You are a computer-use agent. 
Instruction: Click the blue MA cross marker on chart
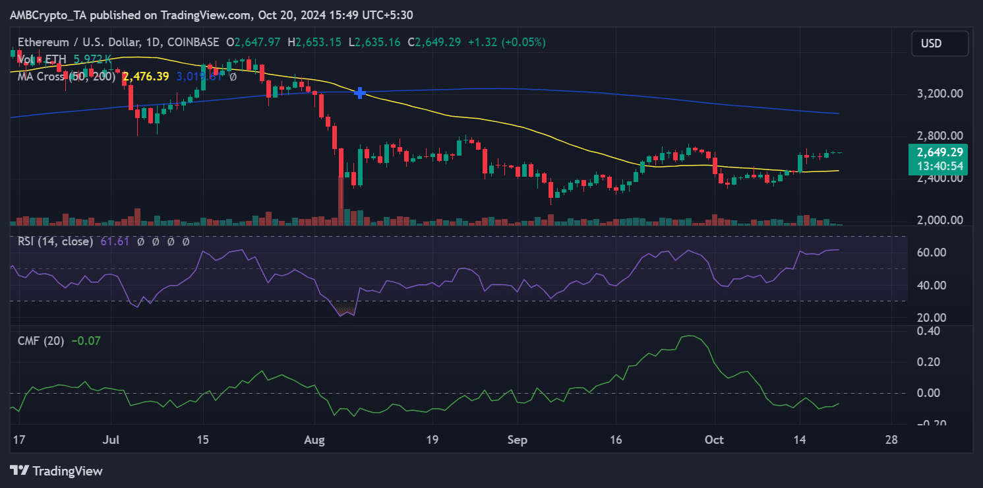coord(360,93)
